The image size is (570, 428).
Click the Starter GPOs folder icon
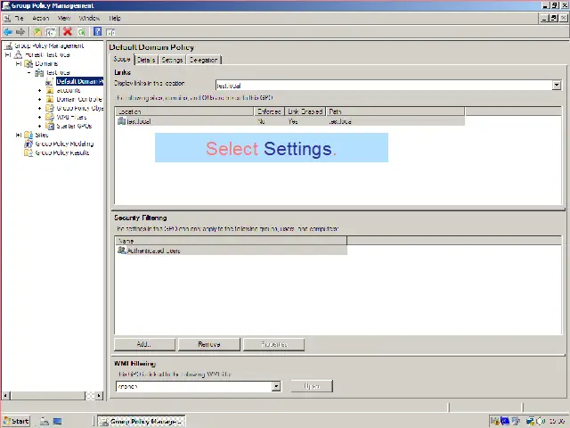pos(50,126)
